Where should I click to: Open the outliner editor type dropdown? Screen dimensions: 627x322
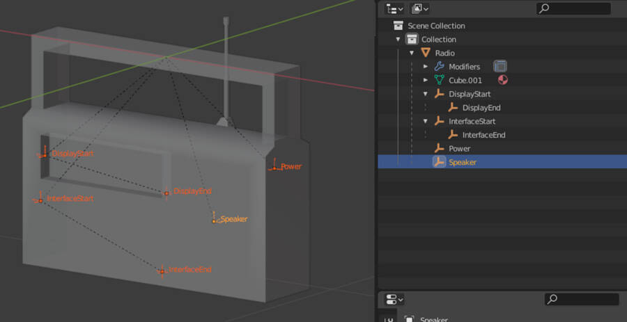pos(394,9)
